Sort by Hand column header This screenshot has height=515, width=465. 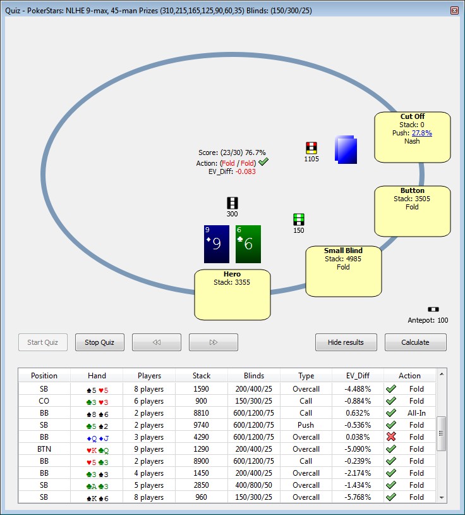click(x=97, y=375)
